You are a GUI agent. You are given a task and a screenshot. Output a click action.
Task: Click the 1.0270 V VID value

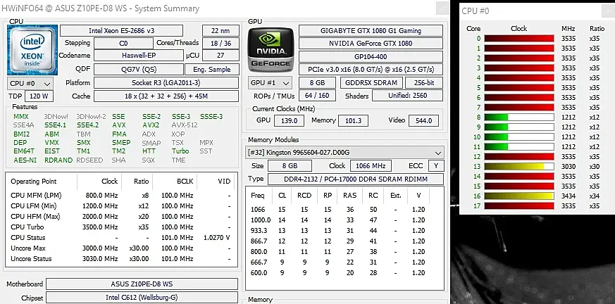pyautogui.click(x=217, y=238)
